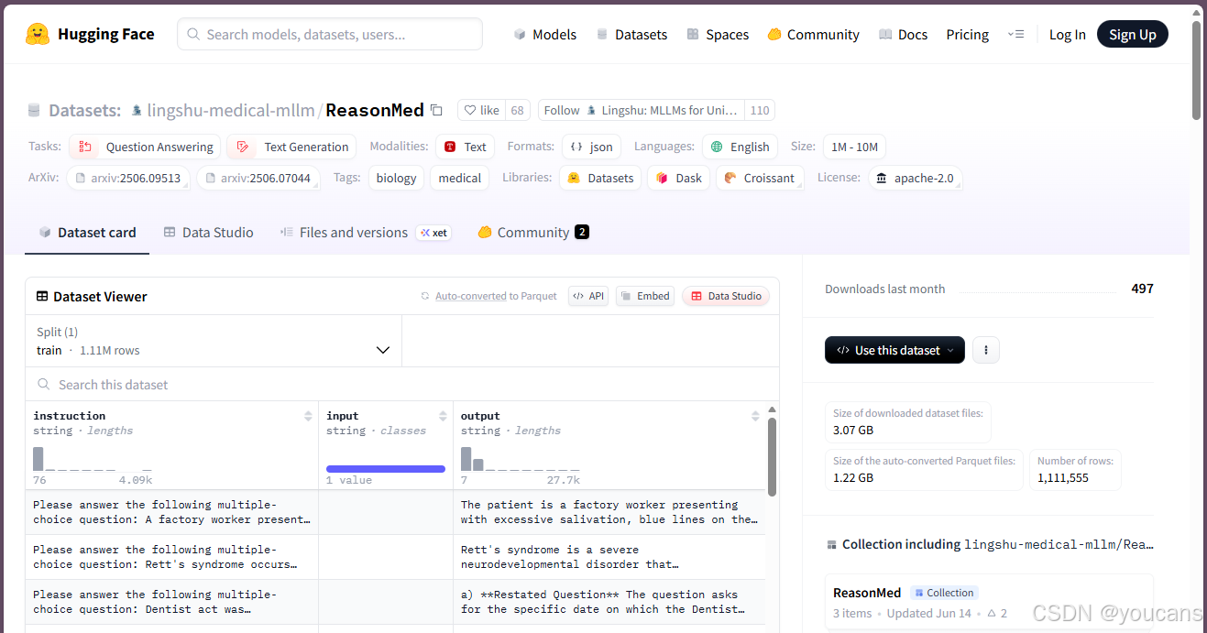Select the English language tag

[x=740, y=147]
